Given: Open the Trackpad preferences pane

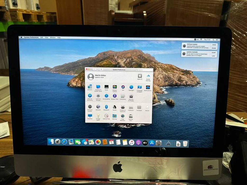Looking at the screenshot, I should 139,108.
